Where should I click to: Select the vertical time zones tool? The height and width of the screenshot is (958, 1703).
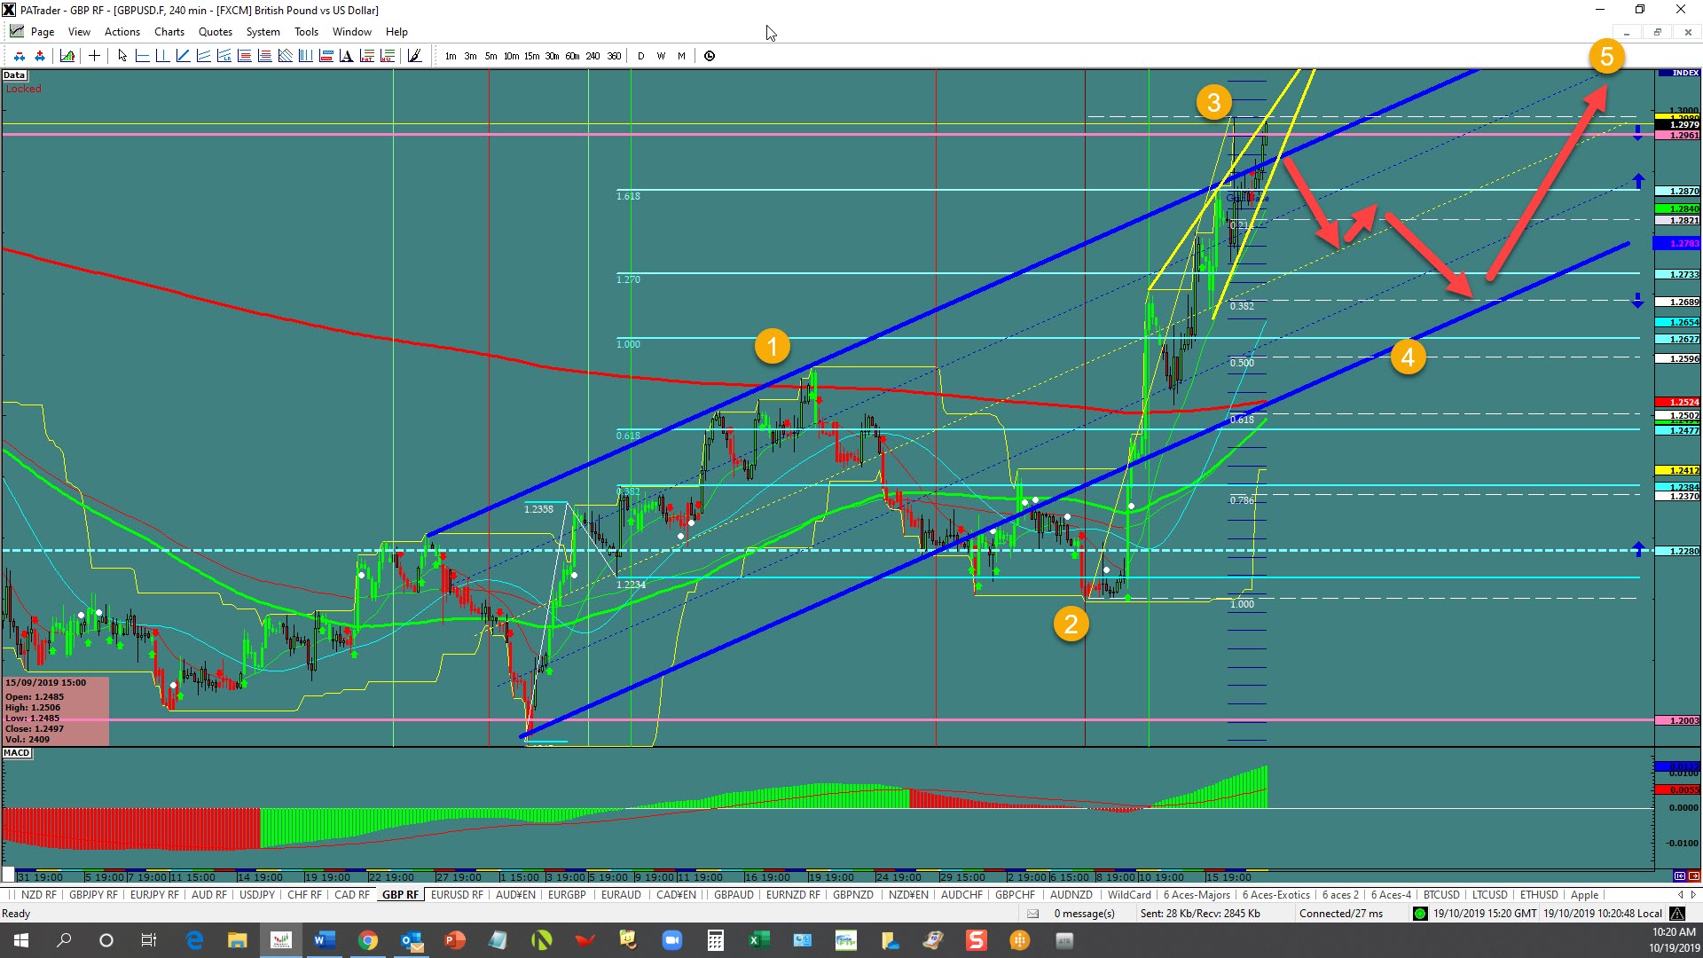click(x=305, y=56)
